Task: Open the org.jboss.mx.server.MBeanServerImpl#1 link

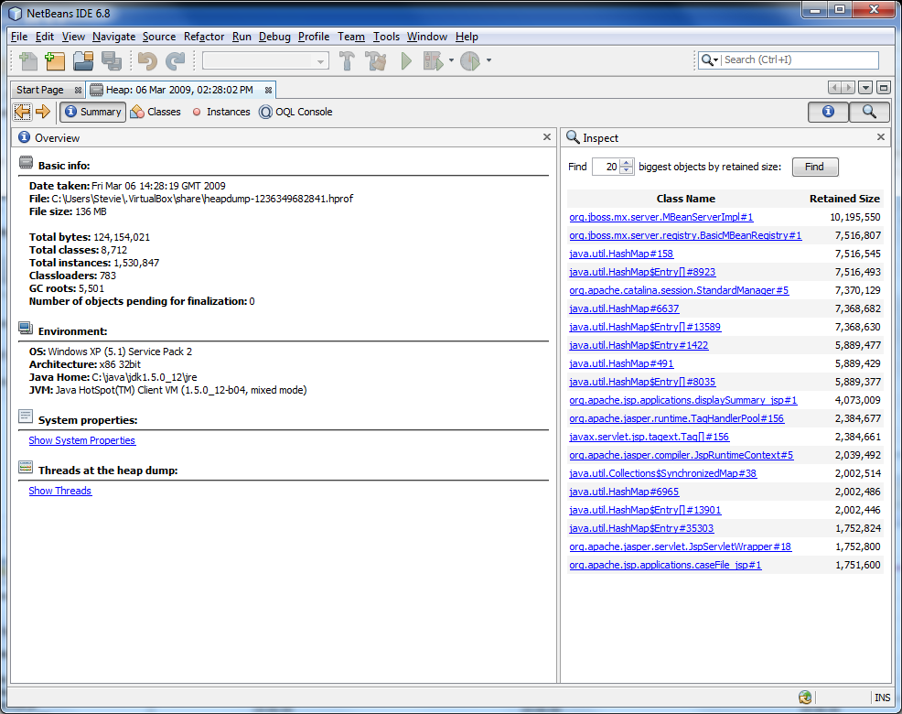Action: [x=661, y=217]
